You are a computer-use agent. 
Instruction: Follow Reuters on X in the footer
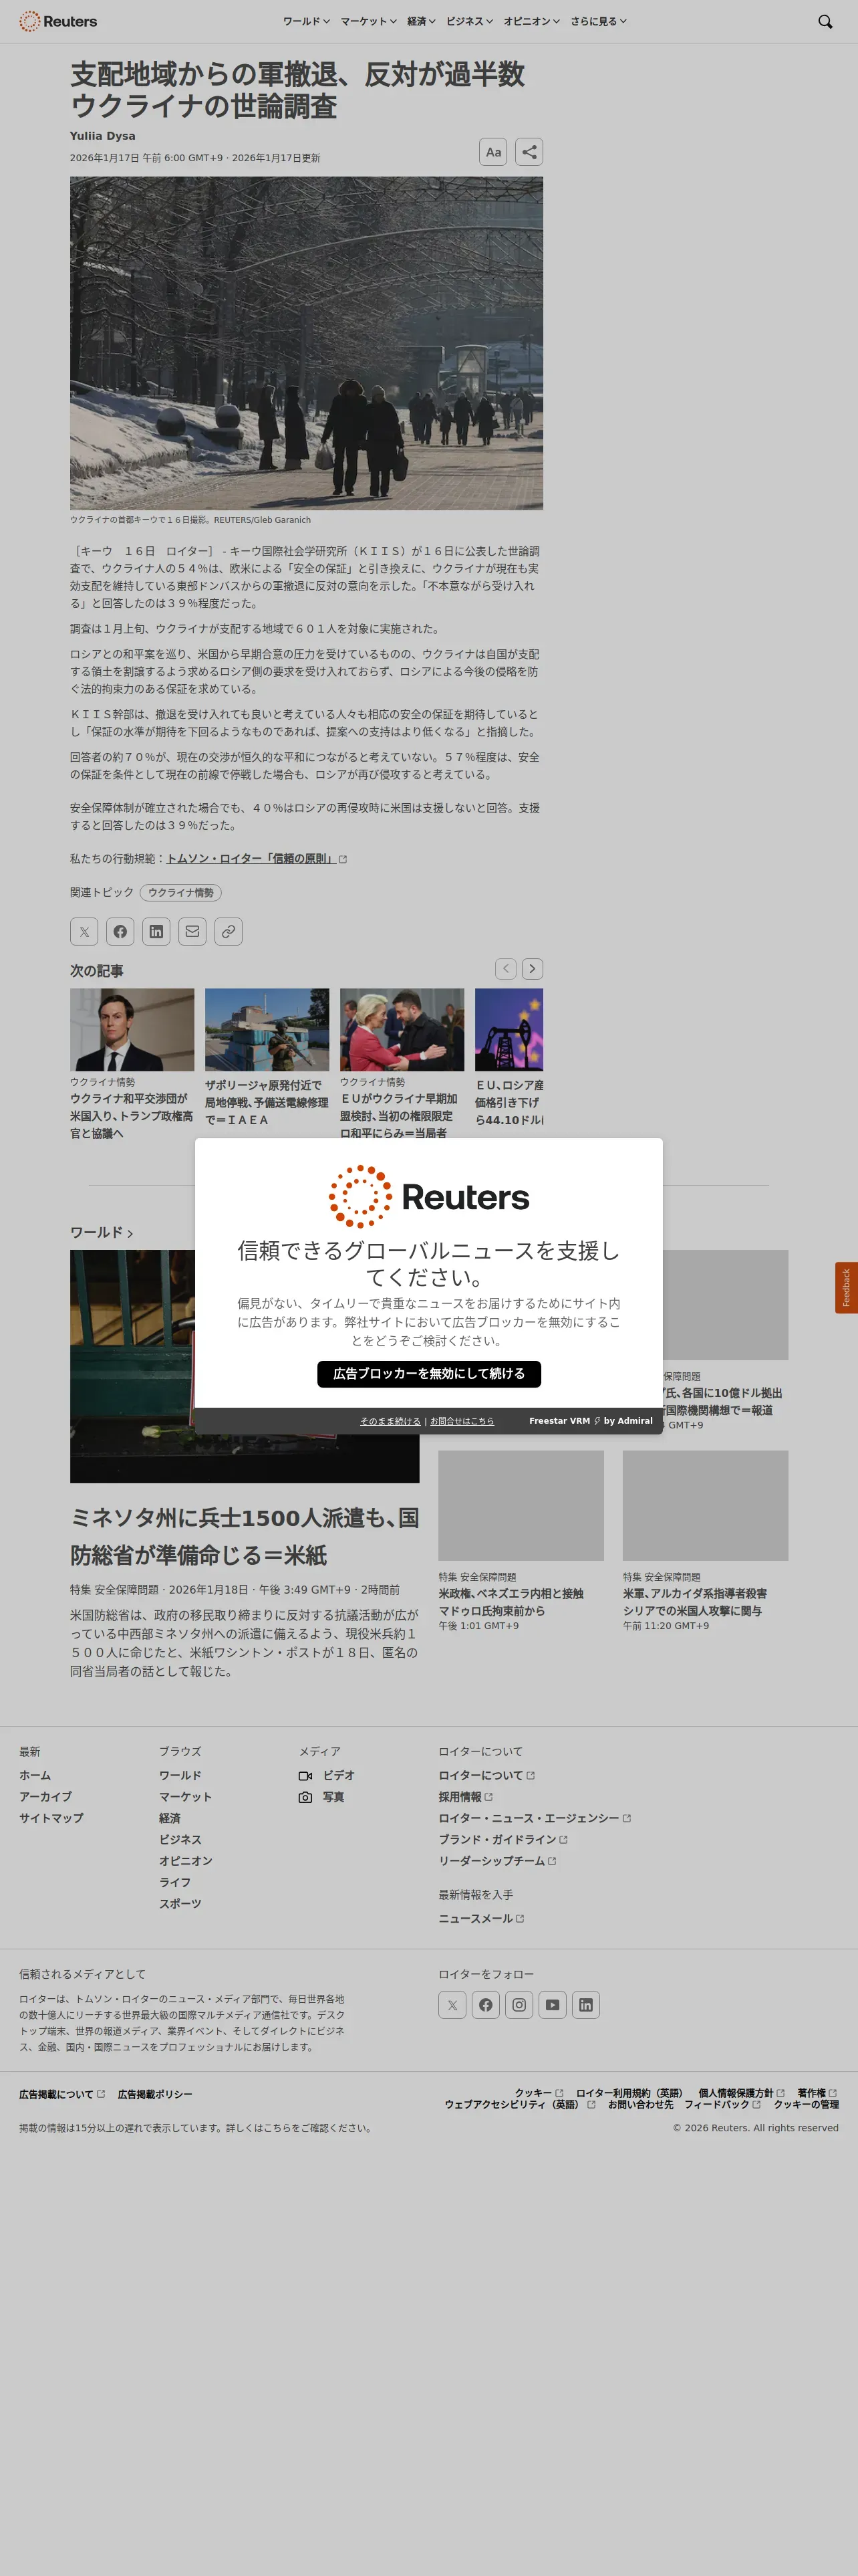point(452,2004)
